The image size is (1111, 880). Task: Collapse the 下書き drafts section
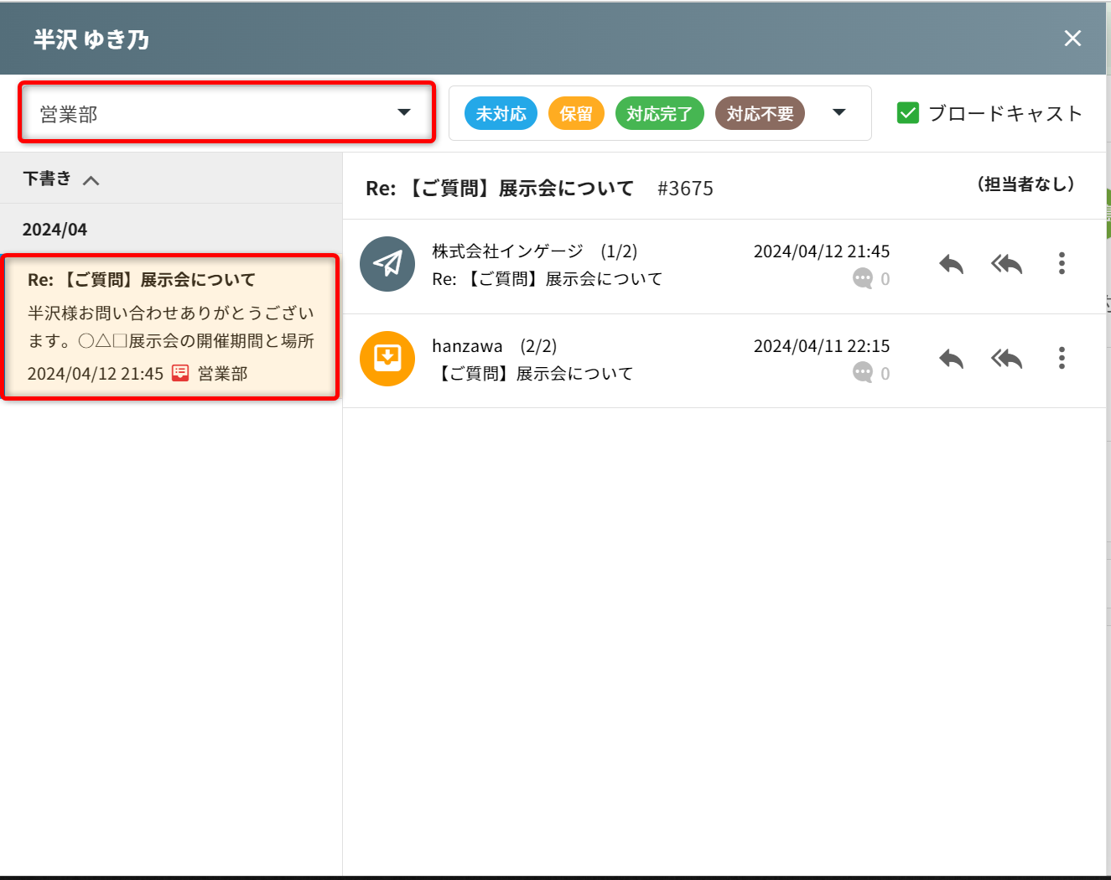(91, 179)
